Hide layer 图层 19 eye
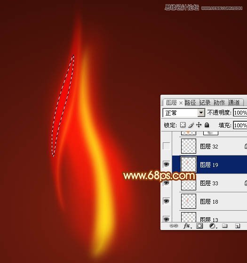The width and height of the screenshot is (247, 263). pos(166,164)
